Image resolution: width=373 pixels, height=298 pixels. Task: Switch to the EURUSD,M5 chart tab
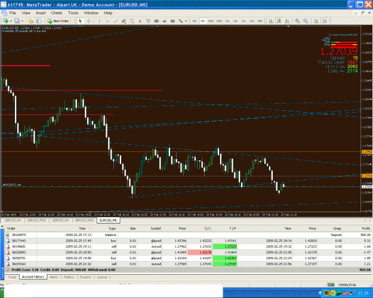pos(108,221)
